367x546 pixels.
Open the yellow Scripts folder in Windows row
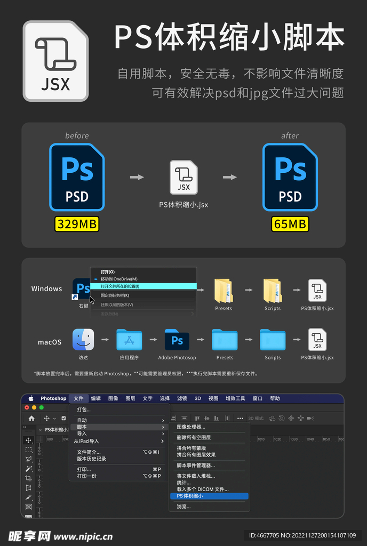pos(272,291)
